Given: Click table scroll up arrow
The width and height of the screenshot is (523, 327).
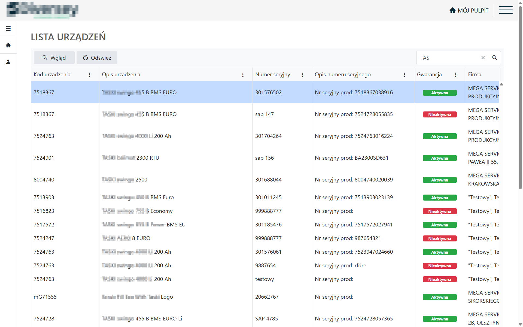Looking at the screenshot, I should (x=501, y=84).
